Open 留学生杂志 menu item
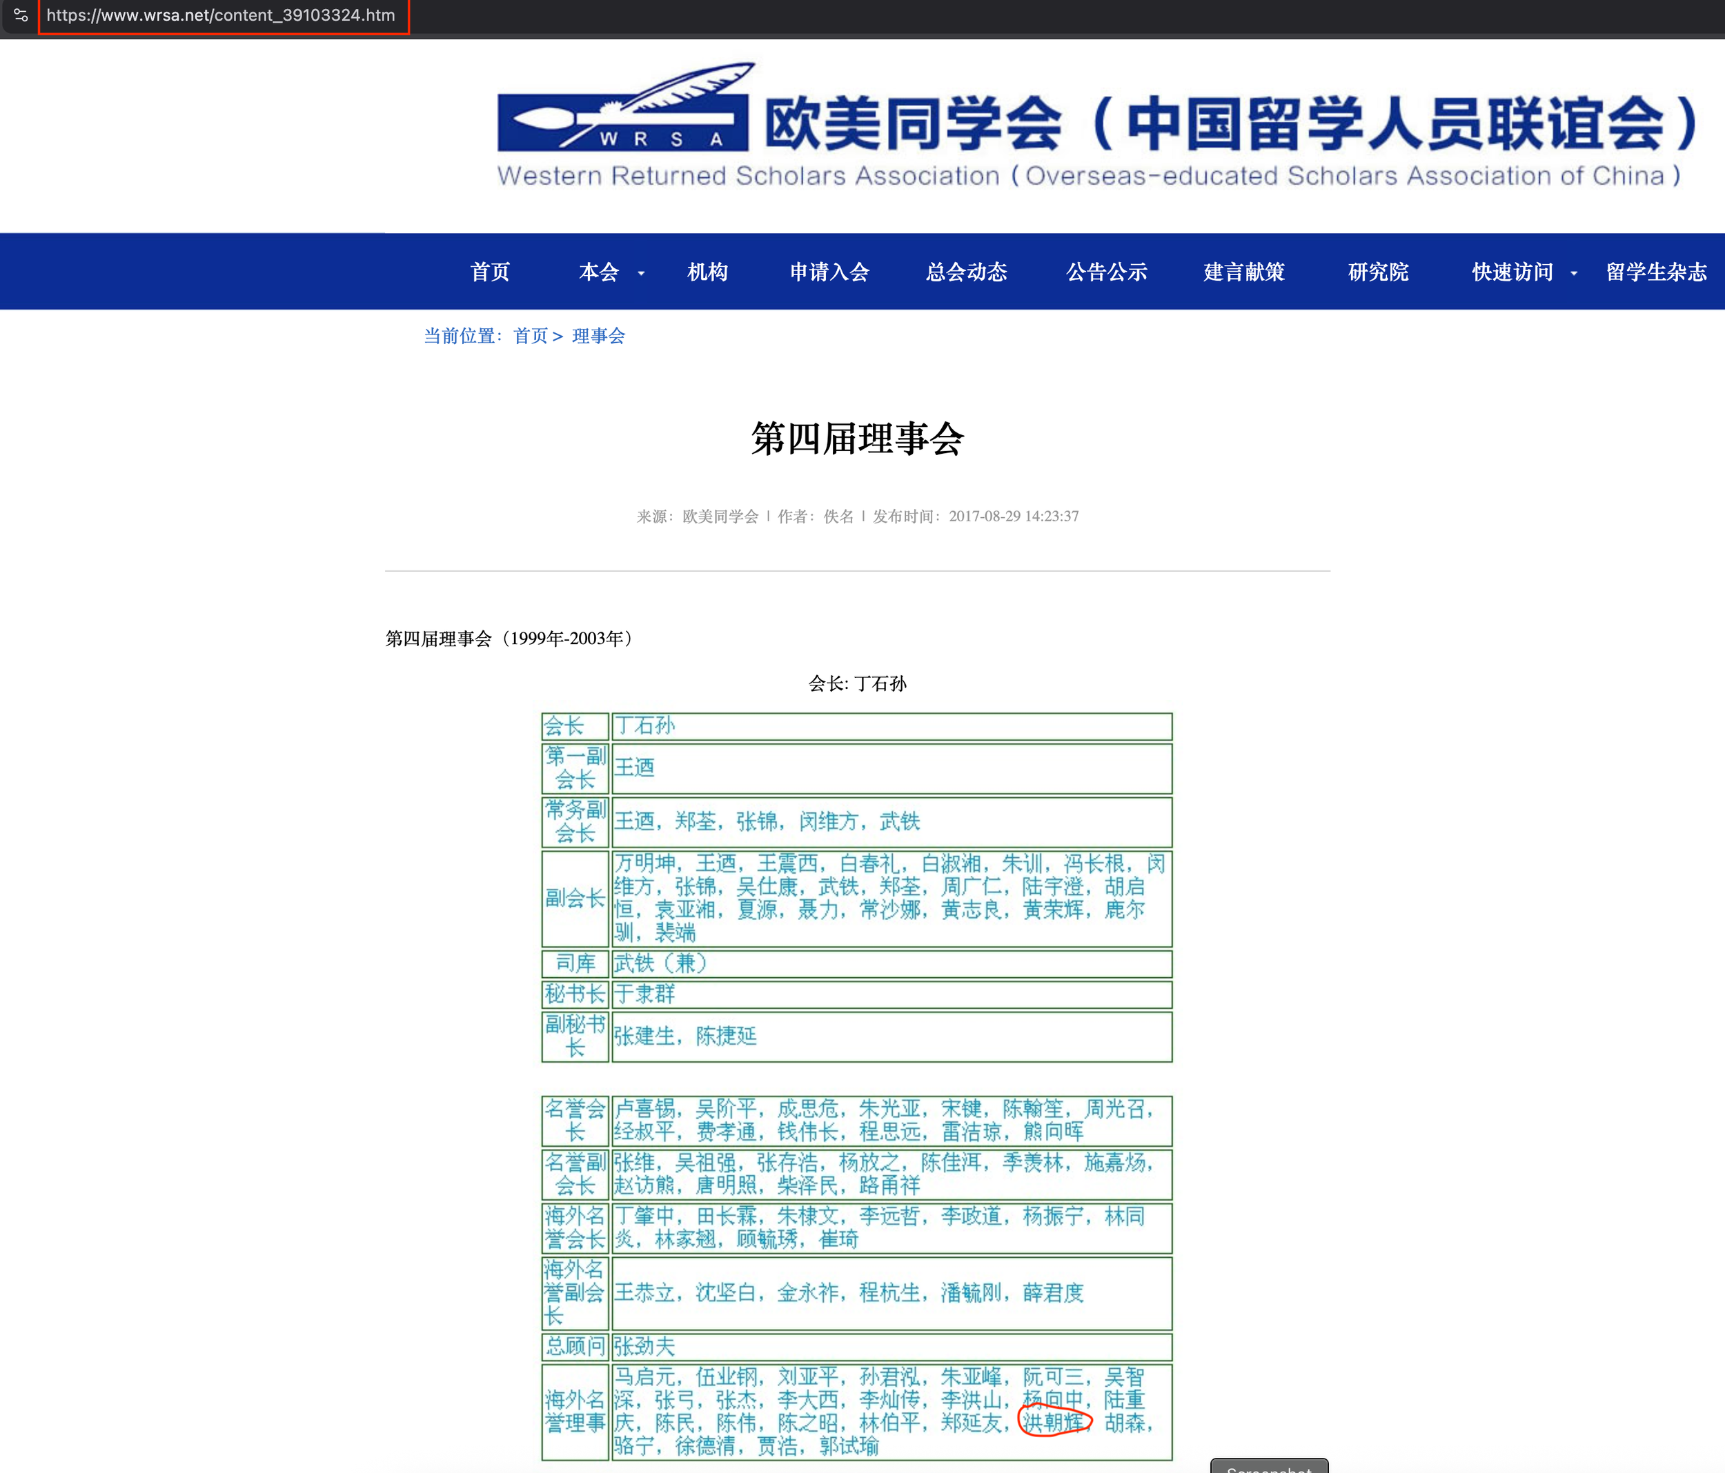1725x1473 pixels. [x=1655, y=272]
